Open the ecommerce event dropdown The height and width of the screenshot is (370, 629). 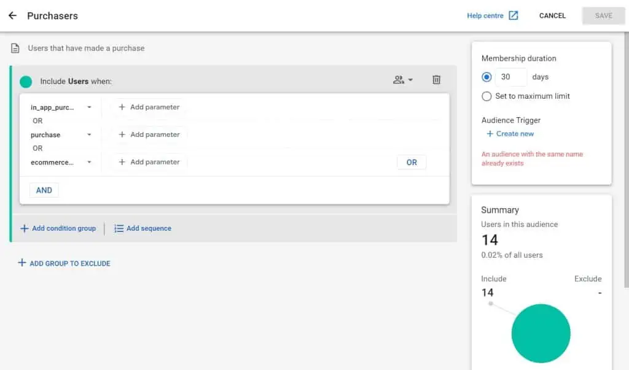click(x=89, y=163)
